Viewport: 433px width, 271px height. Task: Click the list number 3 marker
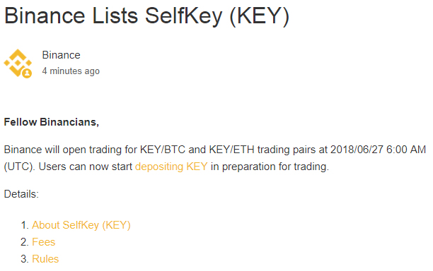pyautogui.click(x=25, y=259)
